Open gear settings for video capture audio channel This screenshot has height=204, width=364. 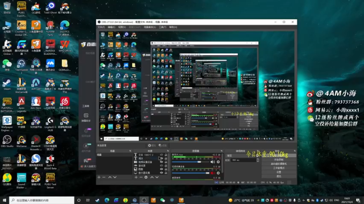pos(218,173)
